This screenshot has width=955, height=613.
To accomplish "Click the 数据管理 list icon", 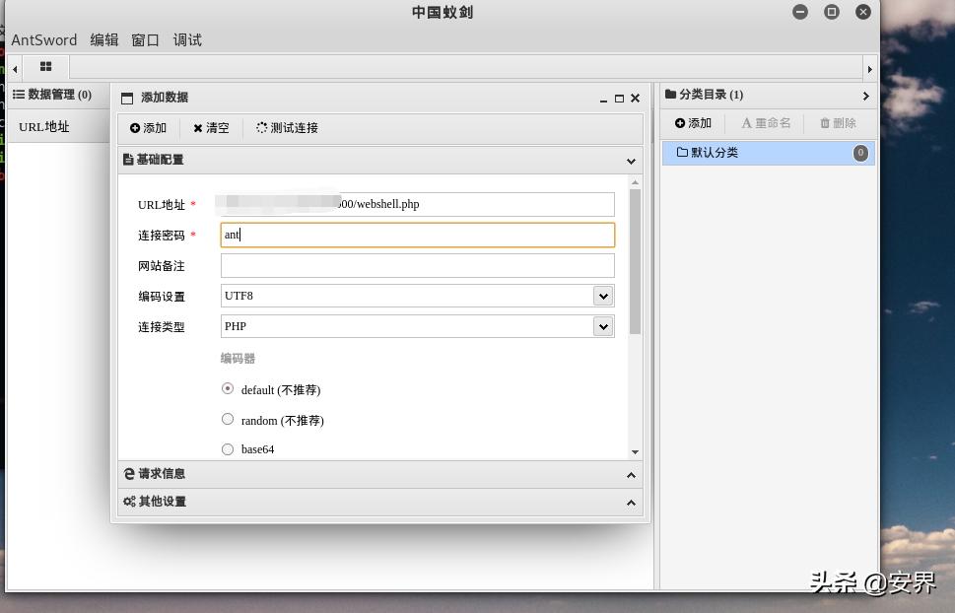I will tap(19, 95).
